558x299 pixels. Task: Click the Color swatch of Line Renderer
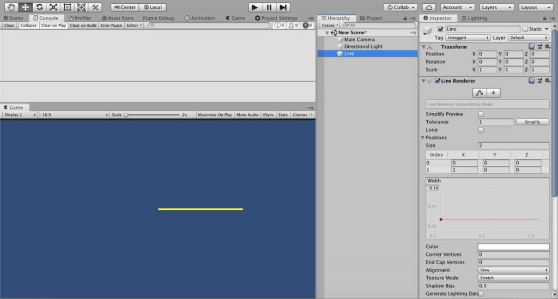(513, 247)
